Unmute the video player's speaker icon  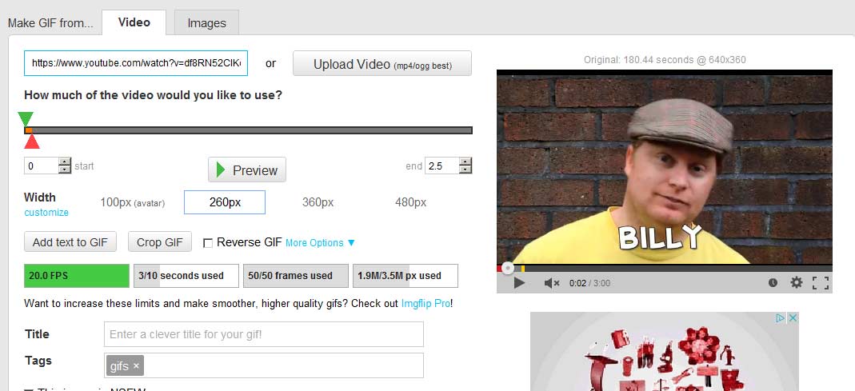click(x=551, y=282)
